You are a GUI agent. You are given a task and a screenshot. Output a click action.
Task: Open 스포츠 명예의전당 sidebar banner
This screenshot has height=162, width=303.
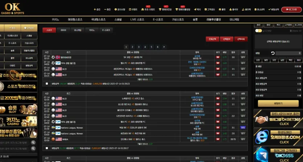[19, 86]
